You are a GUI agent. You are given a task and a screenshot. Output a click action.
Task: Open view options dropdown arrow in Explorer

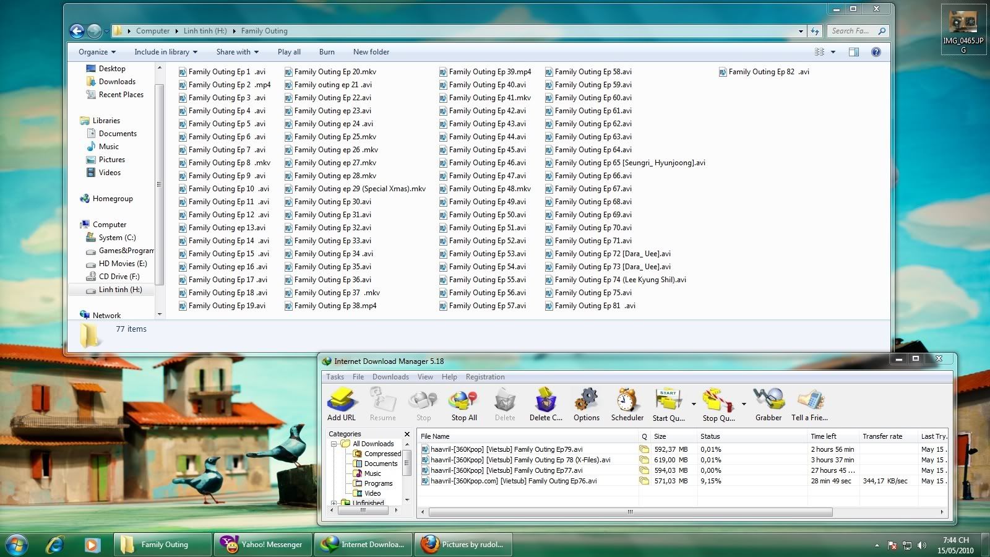833,52
